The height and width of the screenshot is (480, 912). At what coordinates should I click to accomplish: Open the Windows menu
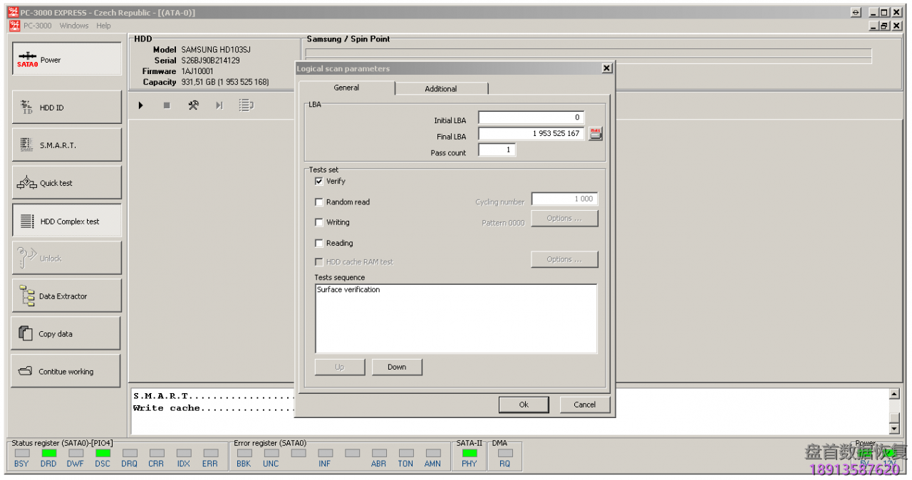point(74,26)
